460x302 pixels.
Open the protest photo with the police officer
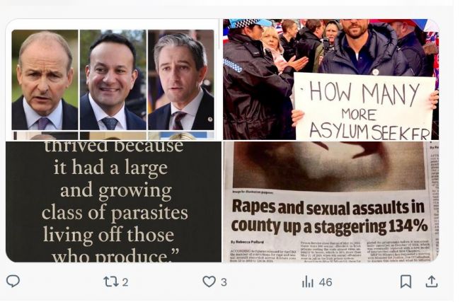[x=331, y=80]
